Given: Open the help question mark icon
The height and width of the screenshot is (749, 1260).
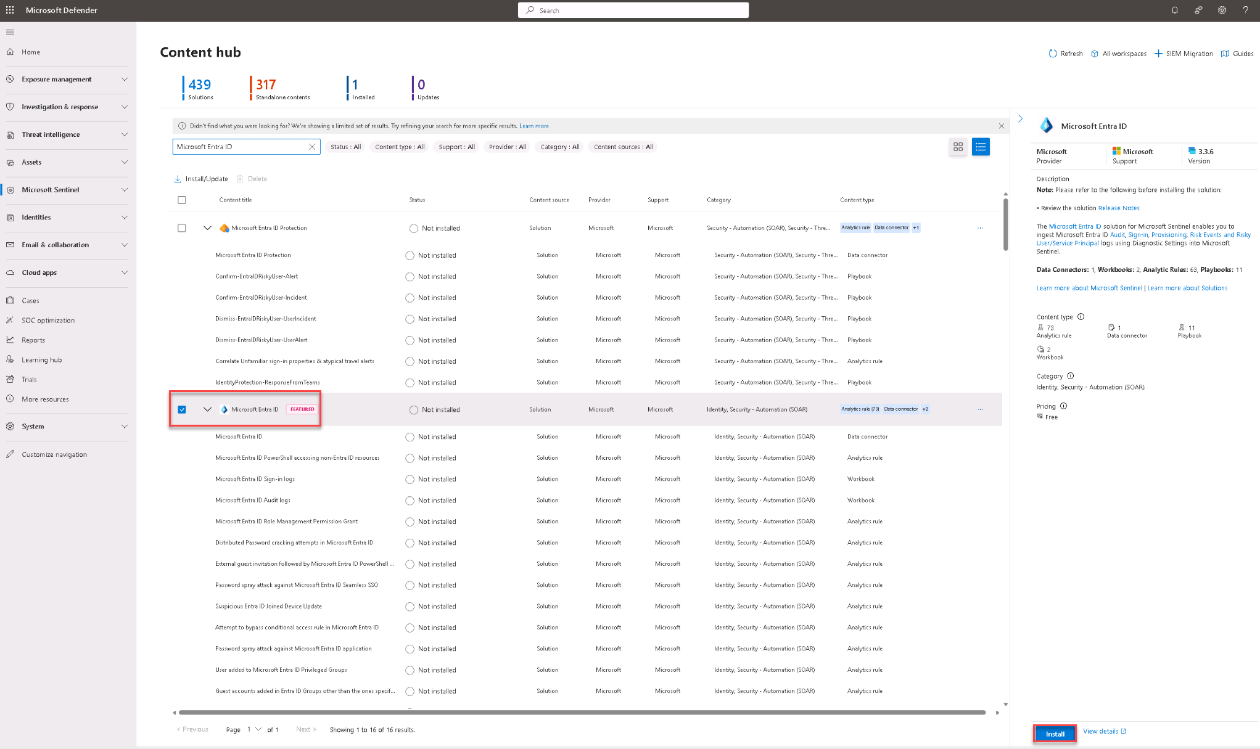Looking at the screenshot, I should pyautogui.click(x=1245, y=10).
